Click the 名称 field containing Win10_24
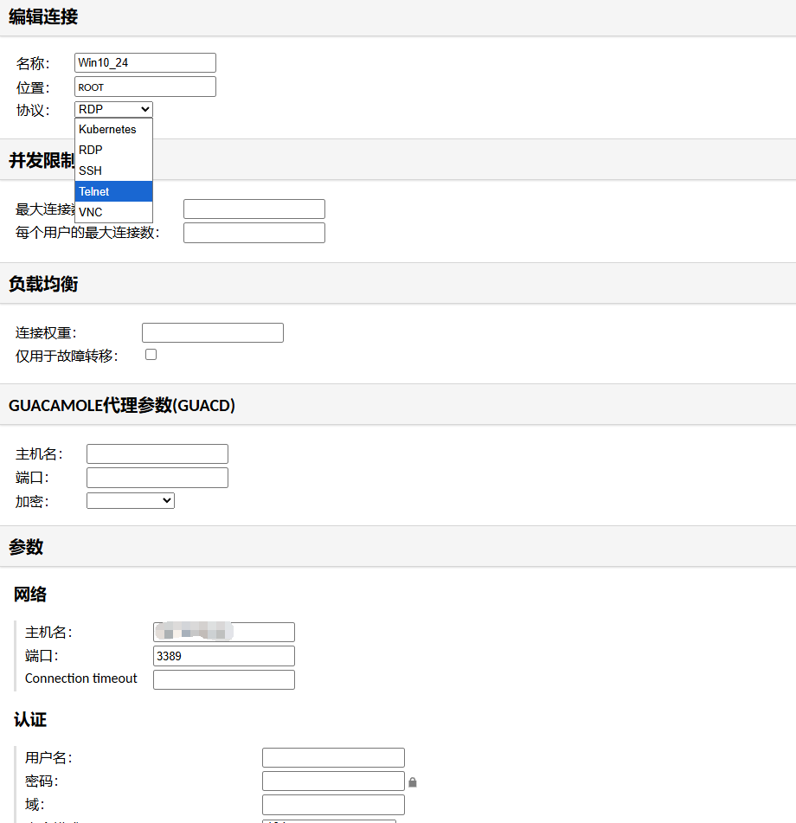The image size is (796, 823). click(x=145, y=62)
